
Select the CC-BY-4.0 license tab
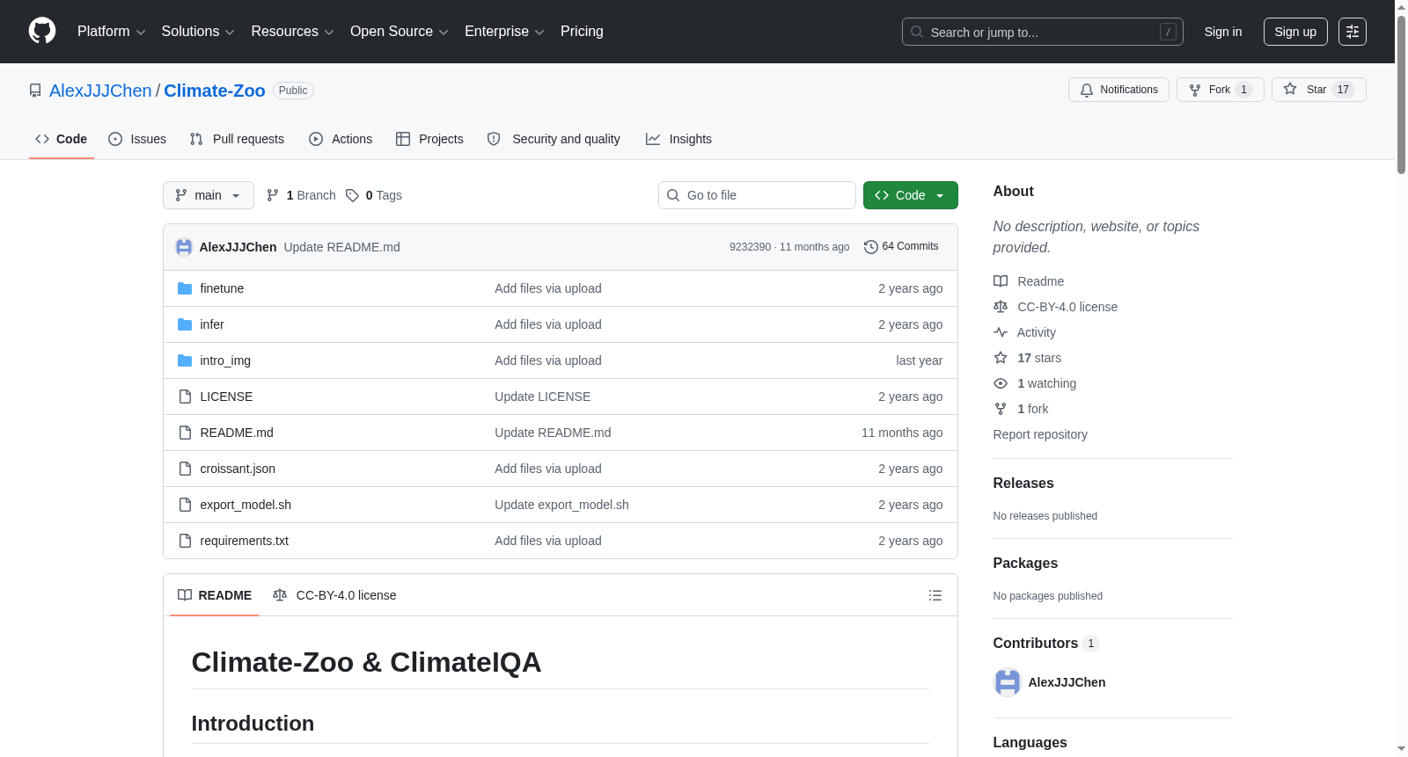[x=334, y=595]
